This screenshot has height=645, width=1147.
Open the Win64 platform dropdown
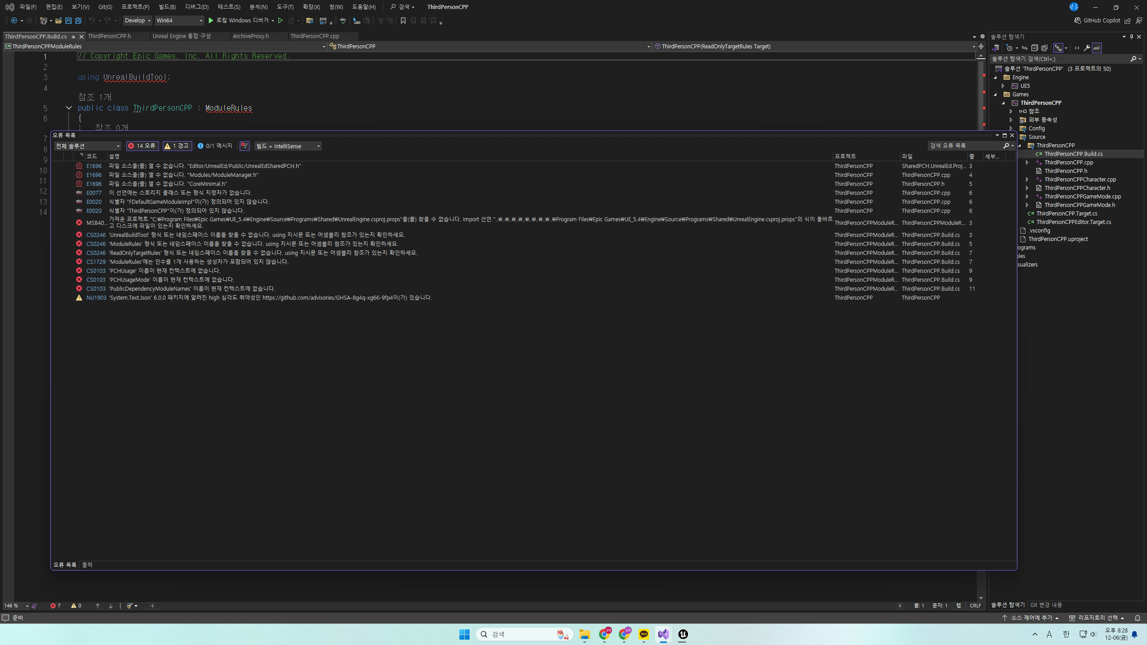[179, 21]
